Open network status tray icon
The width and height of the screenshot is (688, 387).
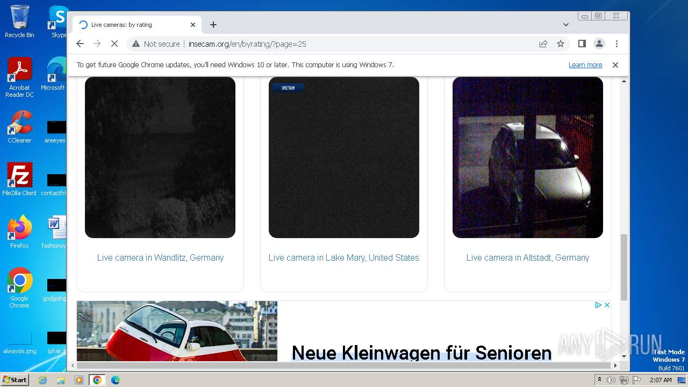623,380
